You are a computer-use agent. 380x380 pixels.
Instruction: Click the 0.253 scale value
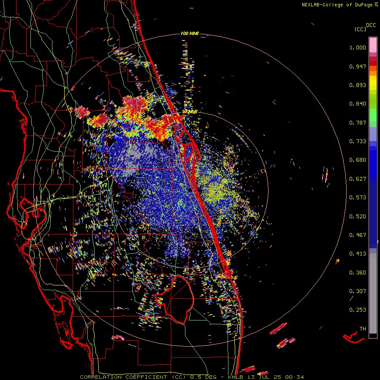pos(358,310)
